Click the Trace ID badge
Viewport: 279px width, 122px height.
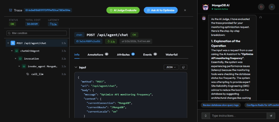click(48, 10)
